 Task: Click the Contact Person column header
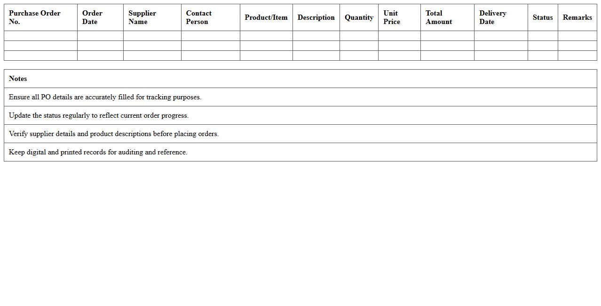click(x=198, y=17)
